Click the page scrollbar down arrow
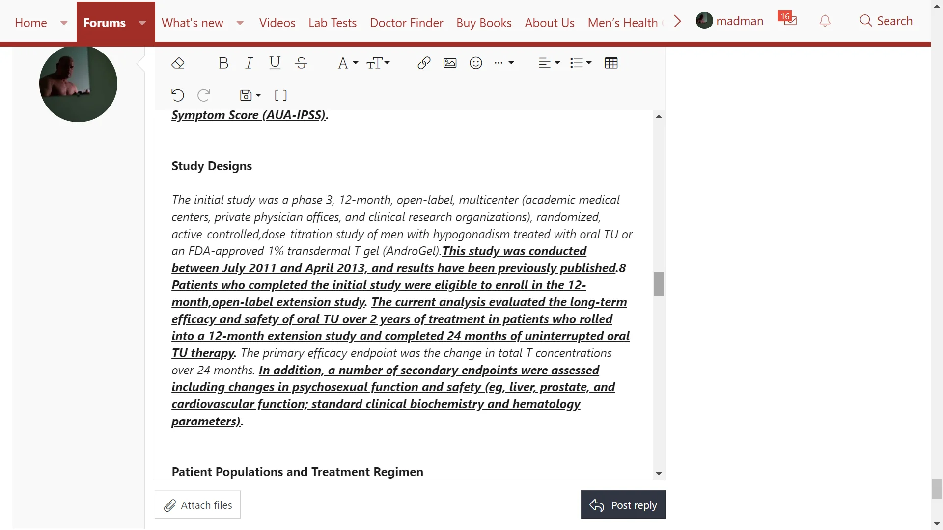The height and width of the screenshot is (530, 943). coord(937,524)
